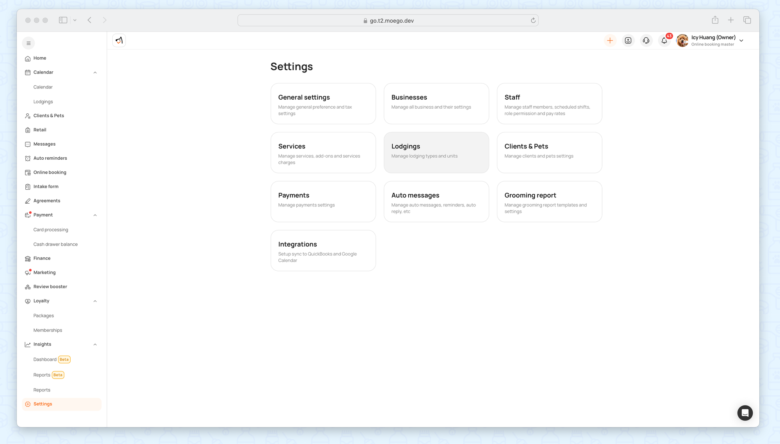Click the browser address bar
This screenshot has width=780, height=444.
coord(388,21)
